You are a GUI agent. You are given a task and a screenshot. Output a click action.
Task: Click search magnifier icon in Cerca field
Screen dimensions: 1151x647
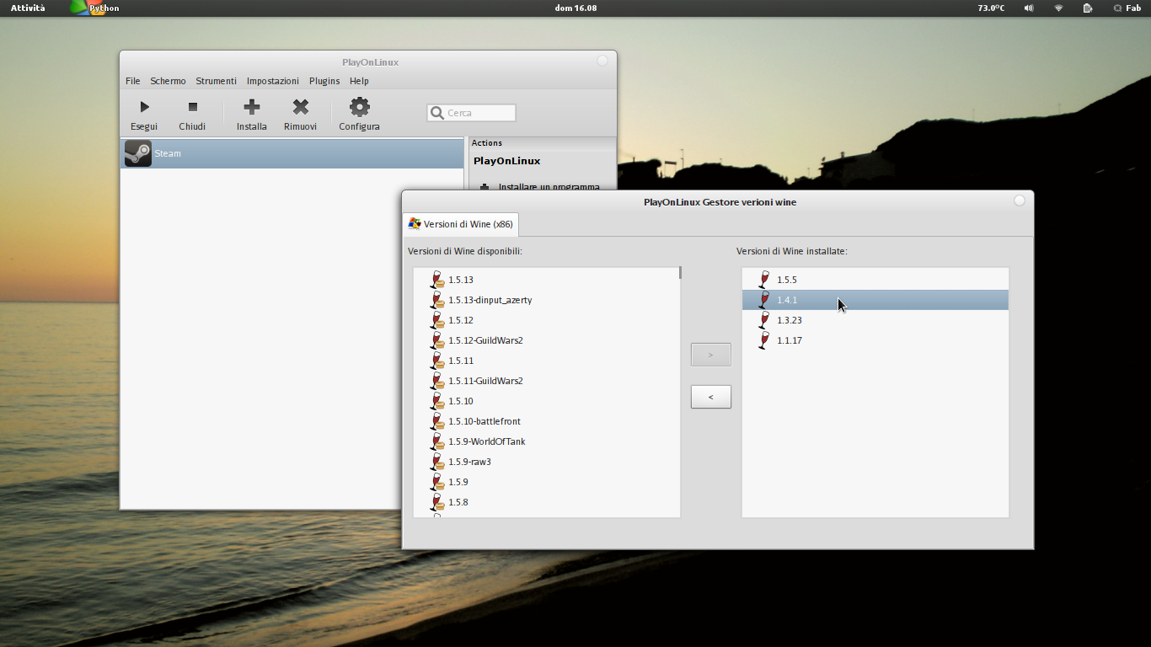pyautogui.click(x=436, y=113)
